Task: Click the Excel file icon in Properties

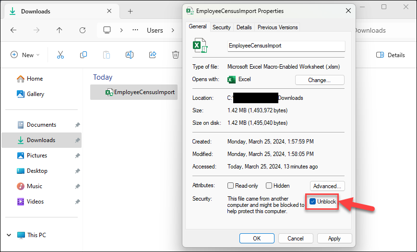Action: coord(200,46)
